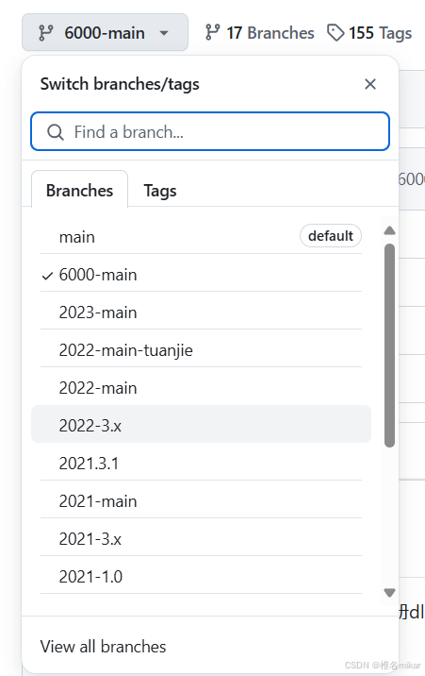Open the 17 Branches link

(x=260, y=33)
